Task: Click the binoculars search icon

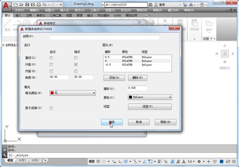Action: (x=150, y=5)
